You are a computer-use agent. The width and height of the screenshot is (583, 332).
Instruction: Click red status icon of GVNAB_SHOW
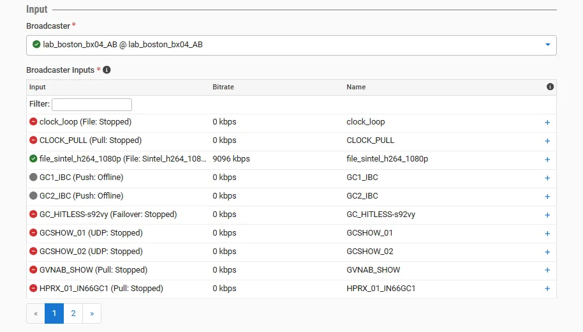click(33, 270)
